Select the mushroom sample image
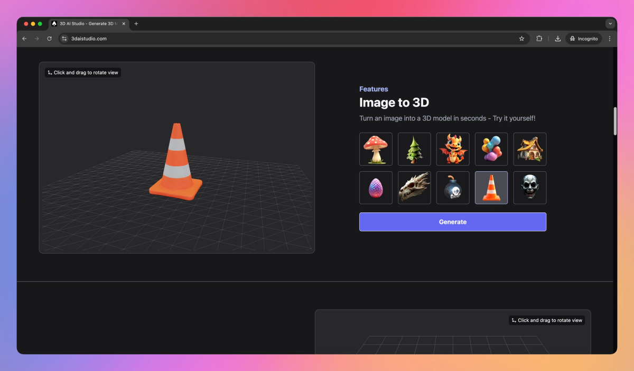The height and width of the screenshot is (371, 634). (x=376, y=149)
